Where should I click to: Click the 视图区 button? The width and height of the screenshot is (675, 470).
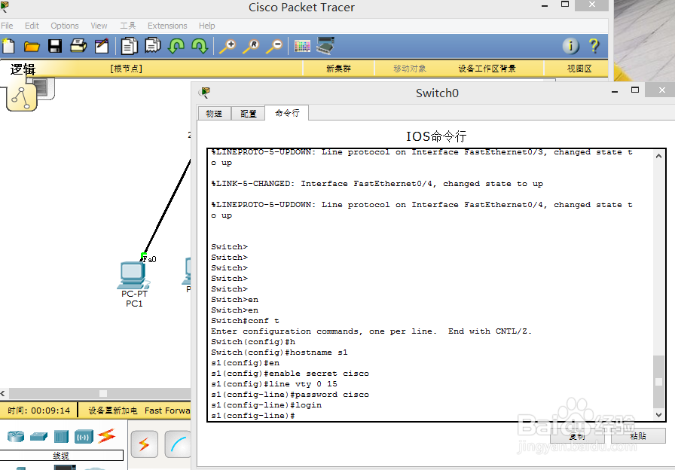579,69
